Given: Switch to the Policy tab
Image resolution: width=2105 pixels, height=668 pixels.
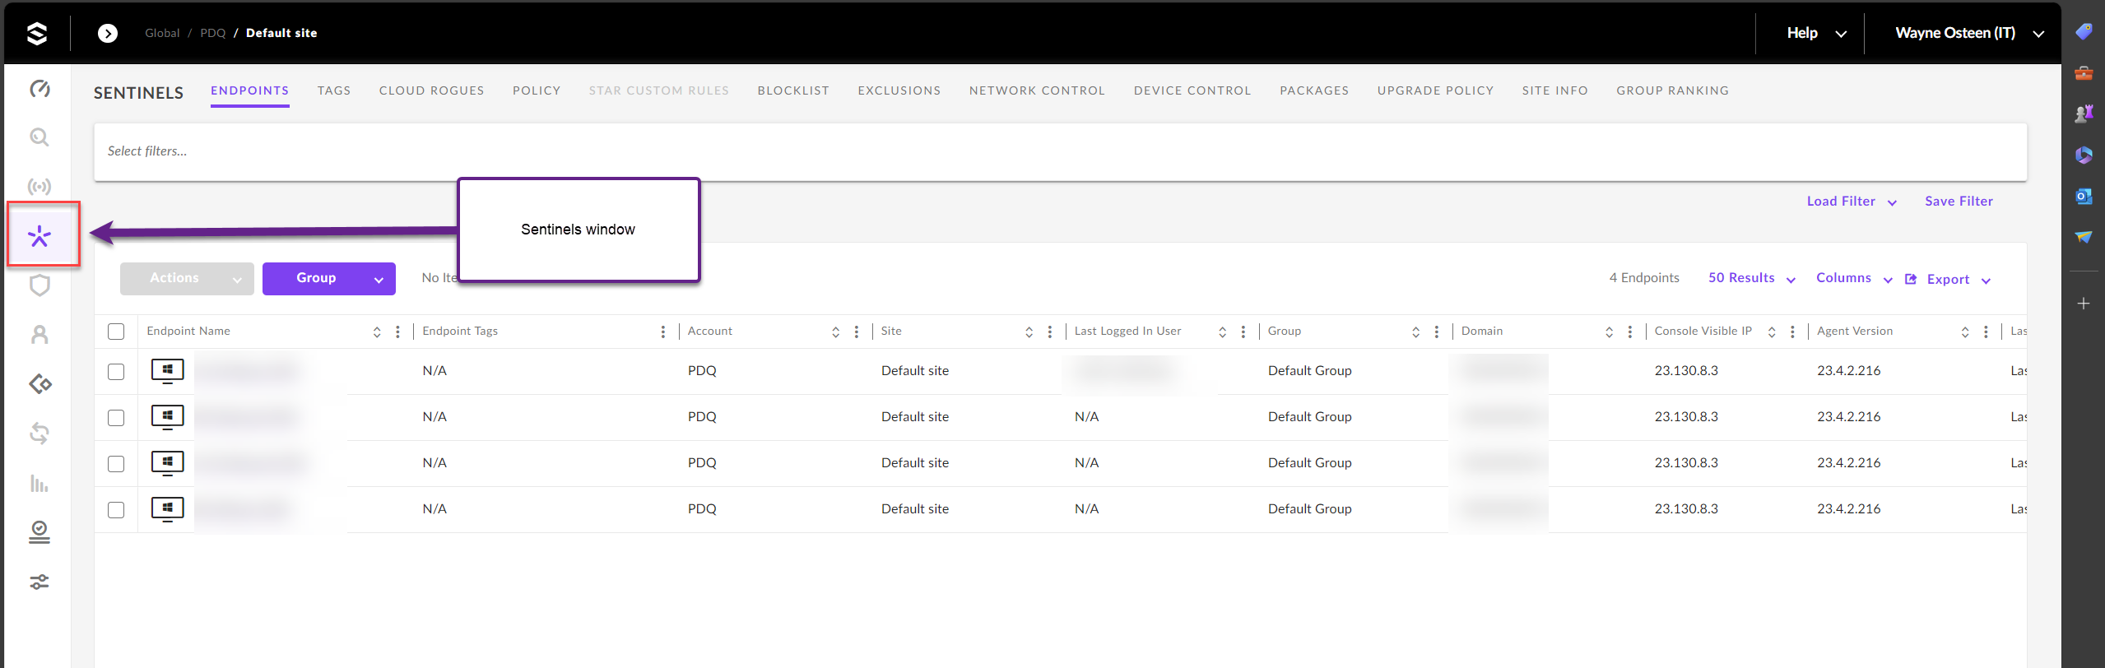Looking at the screenshot, I should pyautogui.click(x=536, y=90).
